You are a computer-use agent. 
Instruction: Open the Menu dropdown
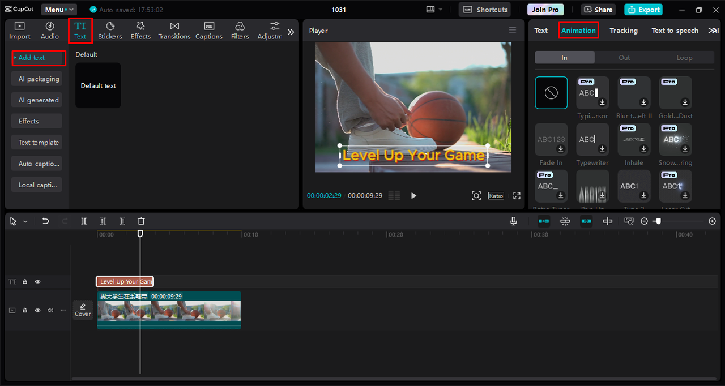pos(59,10)
